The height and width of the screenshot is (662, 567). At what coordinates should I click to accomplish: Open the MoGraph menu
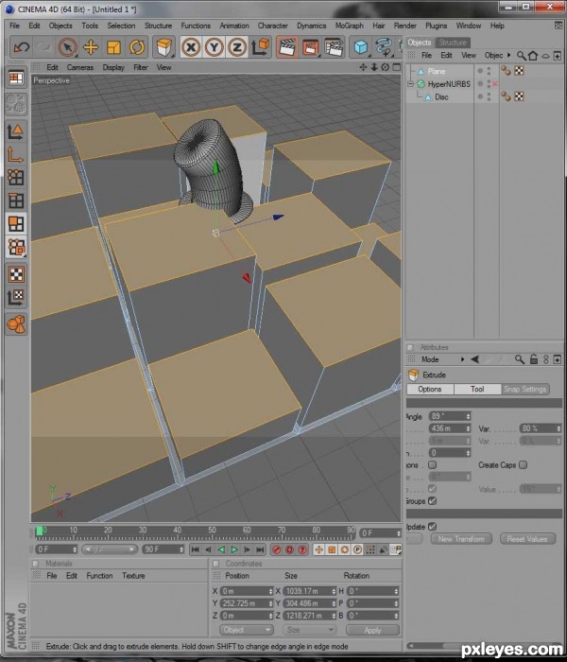coord(350,26)
